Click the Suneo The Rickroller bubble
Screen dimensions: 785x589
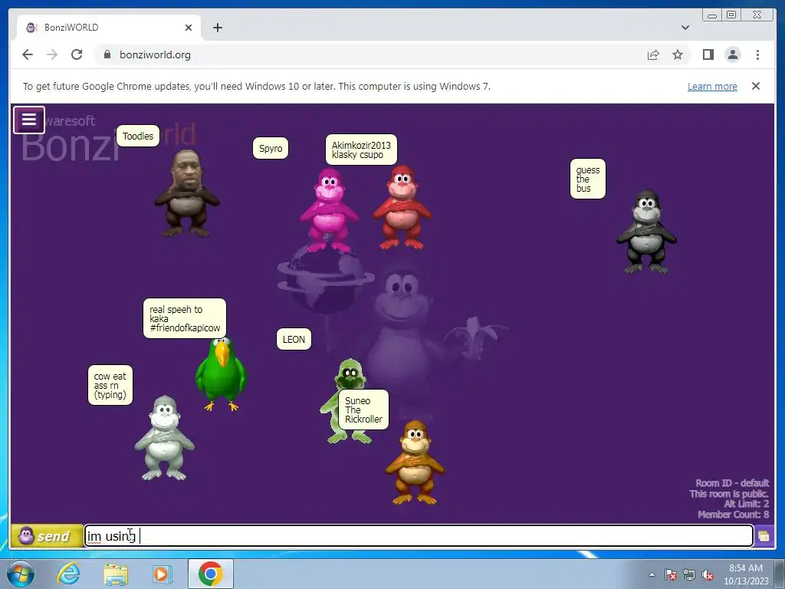click(363, 410)
